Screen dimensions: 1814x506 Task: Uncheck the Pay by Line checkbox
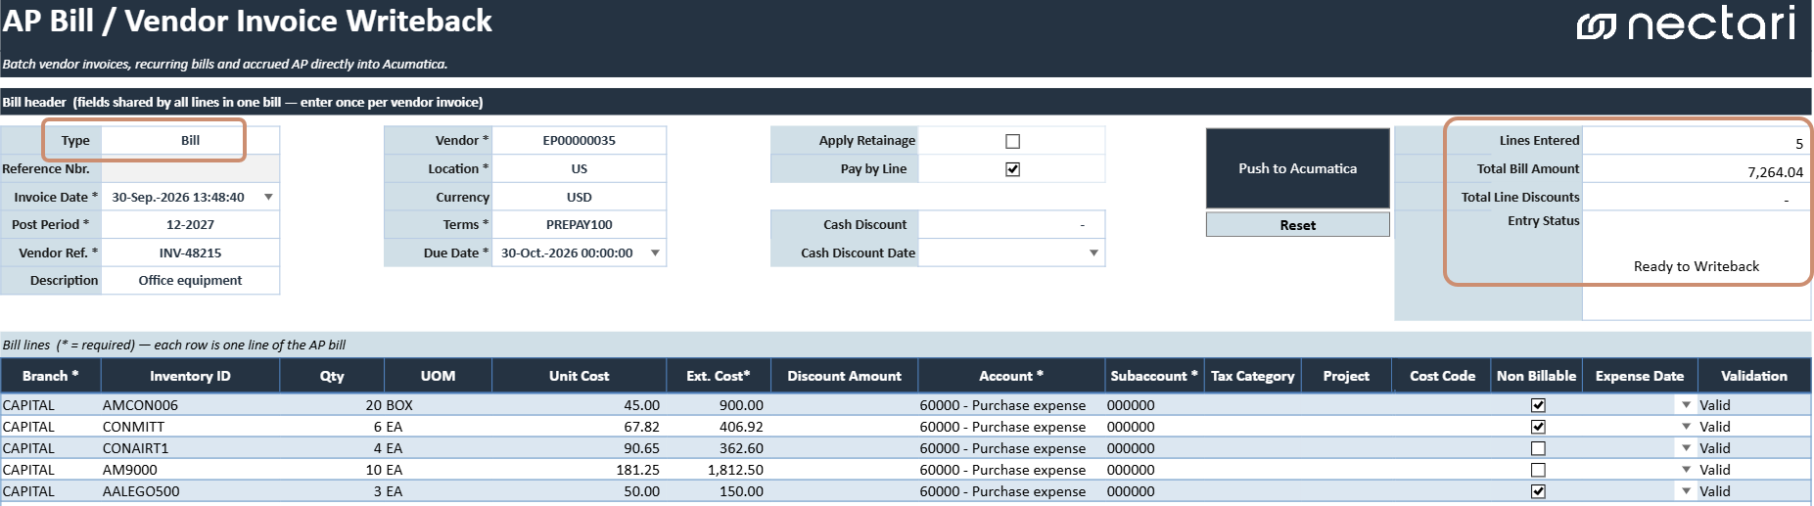(1012, 169)
